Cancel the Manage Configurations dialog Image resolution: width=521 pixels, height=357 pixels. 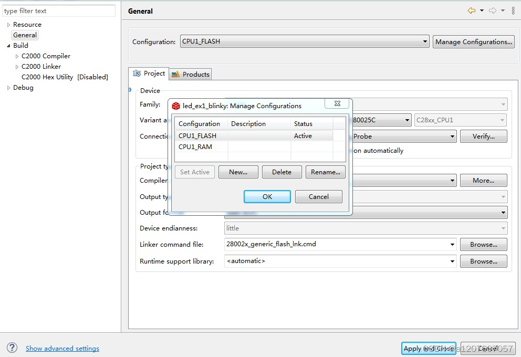[x=319, y=196]
